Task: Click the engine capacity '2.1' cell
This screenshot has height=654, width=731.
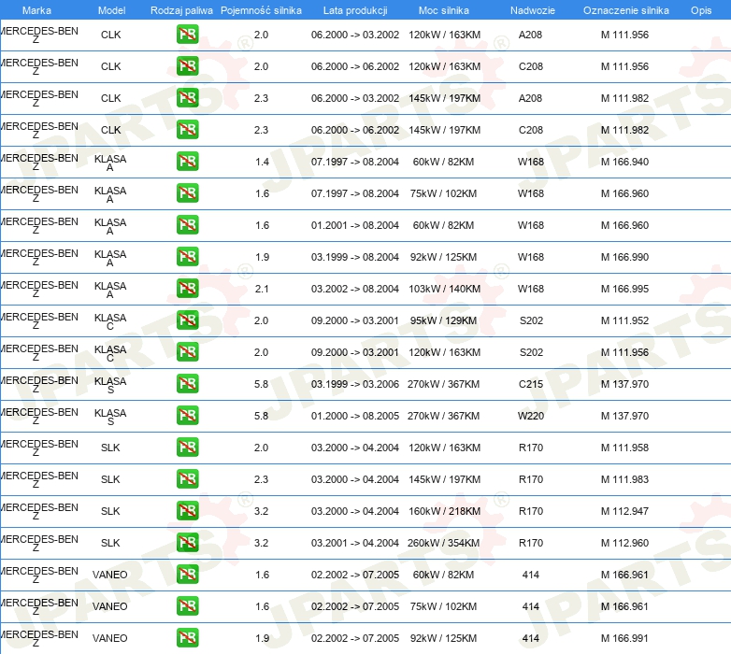Action: tap(262, 289)
